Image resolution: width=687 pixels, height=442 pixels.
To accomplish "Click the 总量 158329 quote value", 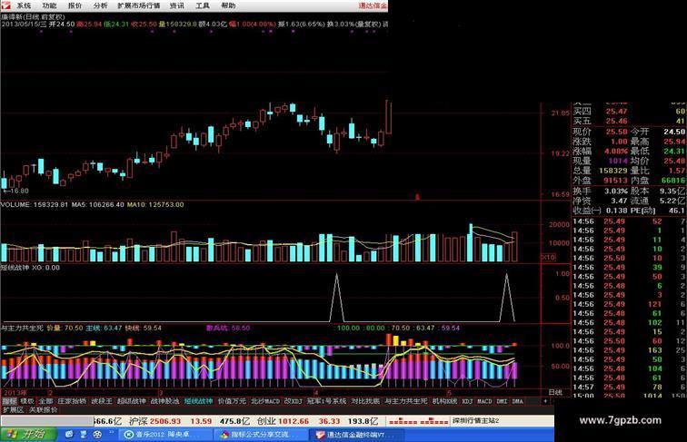I will 613,171.
